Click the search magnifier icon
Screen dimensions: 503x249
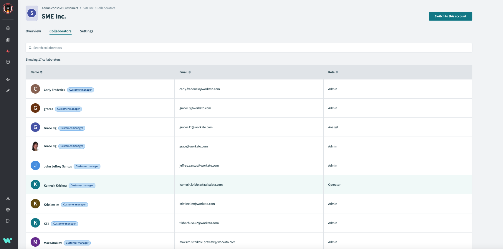[30, 48]
